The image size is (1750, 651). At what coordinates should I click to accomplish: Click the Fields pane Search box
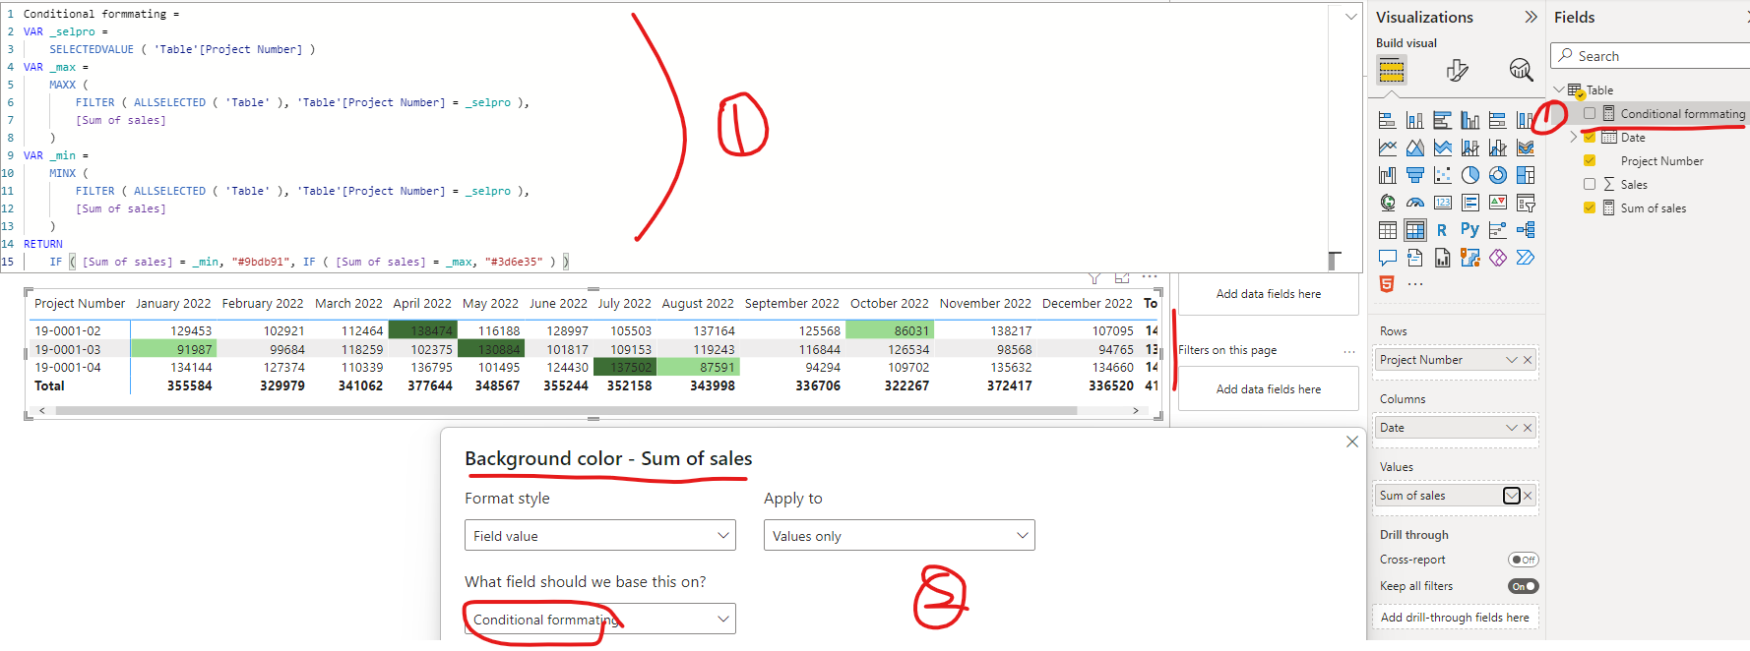click(1652, 56)
